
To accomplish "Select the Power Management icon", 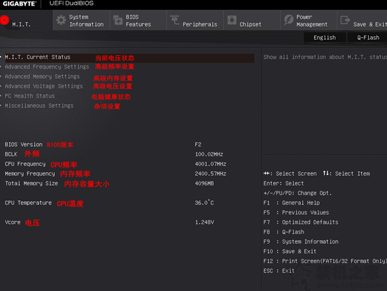I will (289, 21).
